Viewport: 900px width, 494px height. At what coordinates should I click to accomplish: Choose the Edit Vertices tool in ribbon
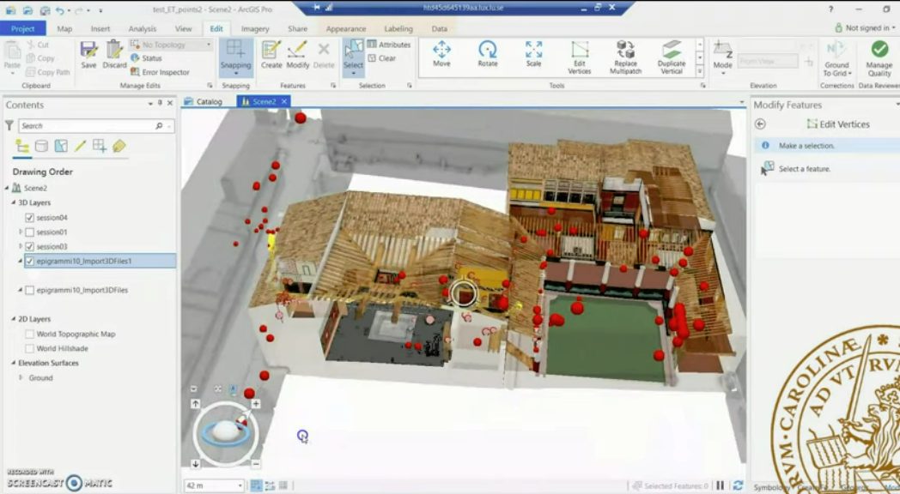point(580,57)
